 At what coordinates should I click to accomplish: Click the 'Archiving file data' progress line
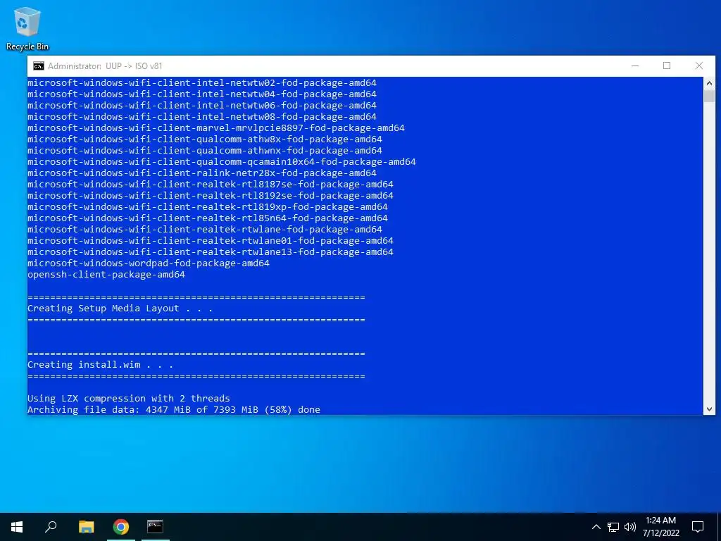pos(174,409)
